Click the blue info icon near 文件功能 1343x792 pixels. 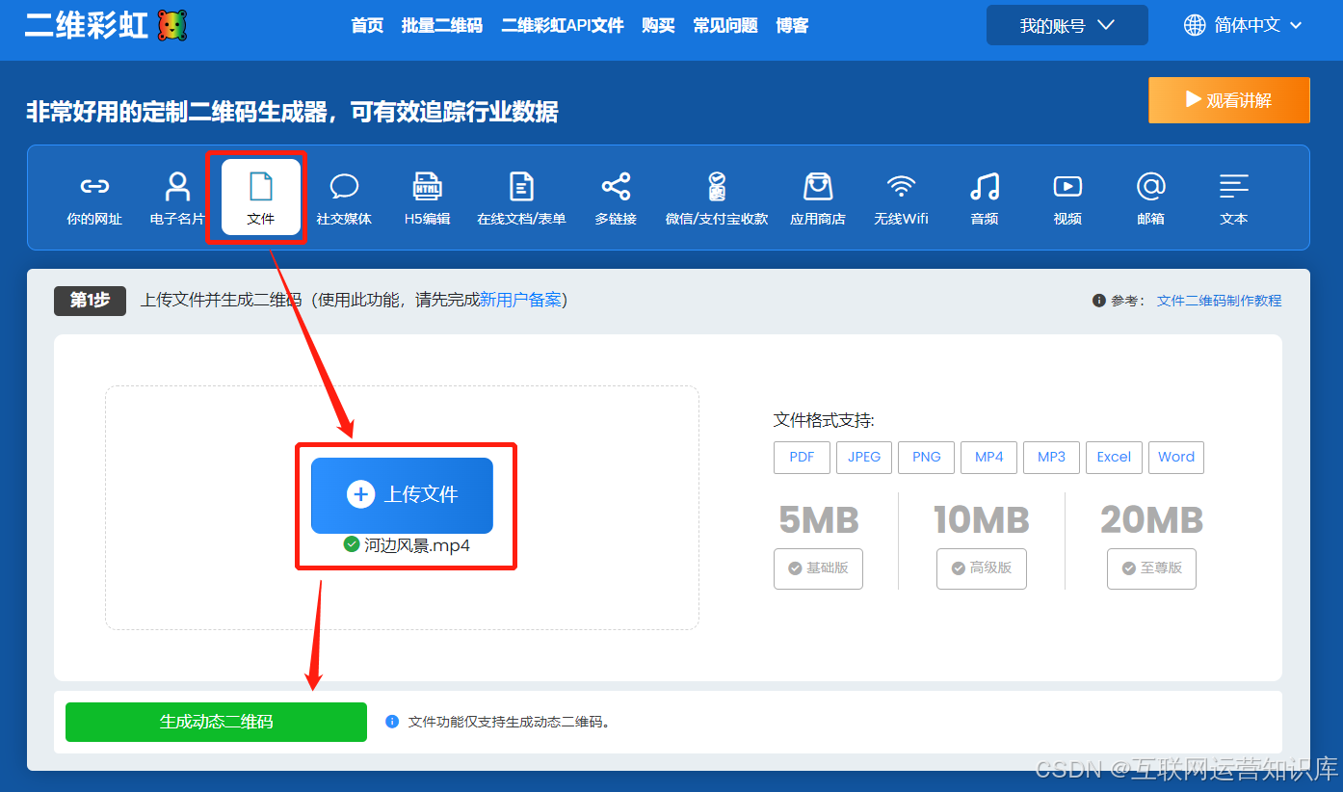click(x=392, y=722)
